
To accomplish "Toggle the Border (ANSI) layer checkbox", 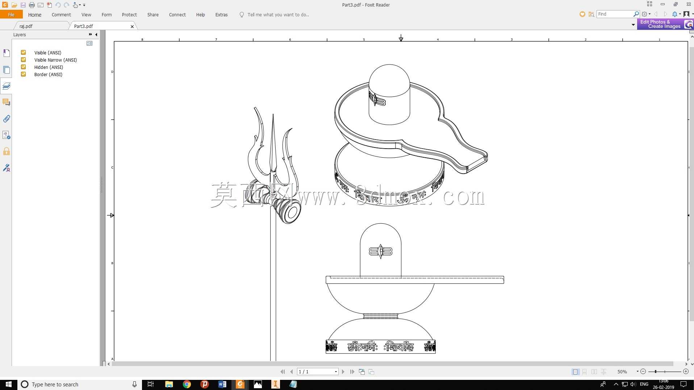I will (24, 74).
